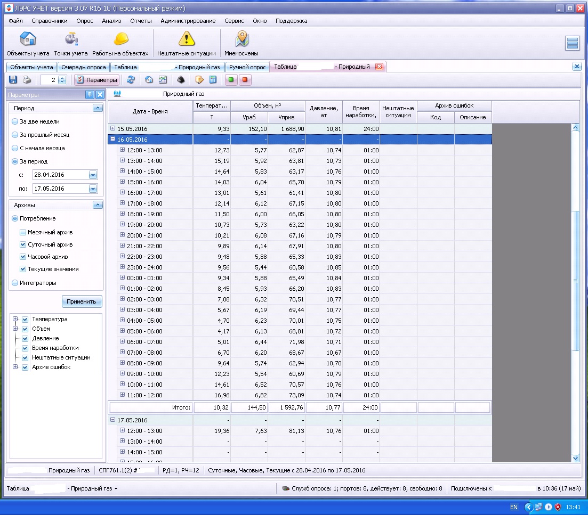
Task: Expand the Температура tree node
Action: point(15,319)
